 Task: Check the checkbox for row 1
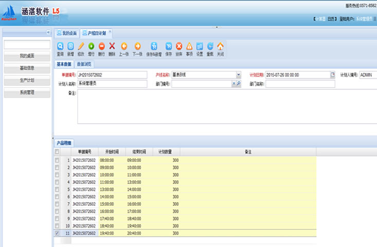tap(57, 161)
